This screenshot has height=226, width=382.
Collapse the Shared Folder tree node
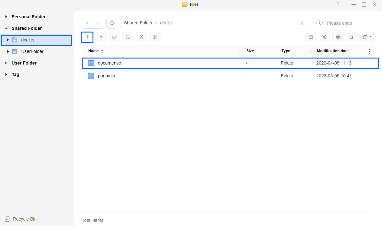[x=6, y=28]
